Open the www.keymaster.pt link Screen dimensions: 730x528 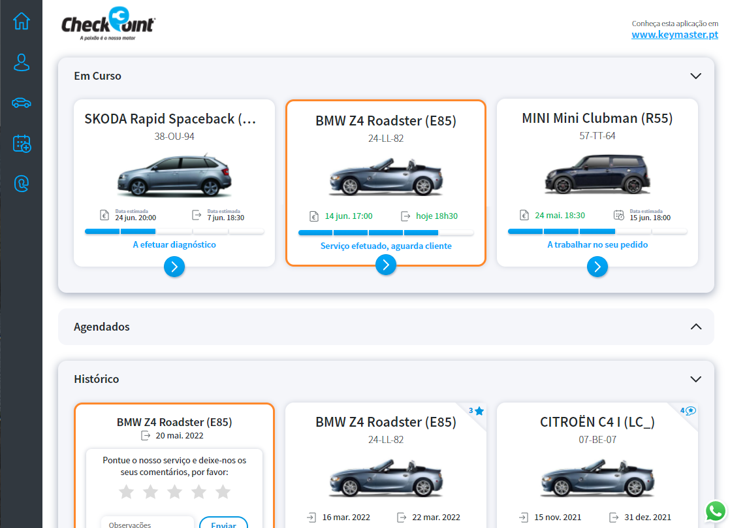click(674, 35)
